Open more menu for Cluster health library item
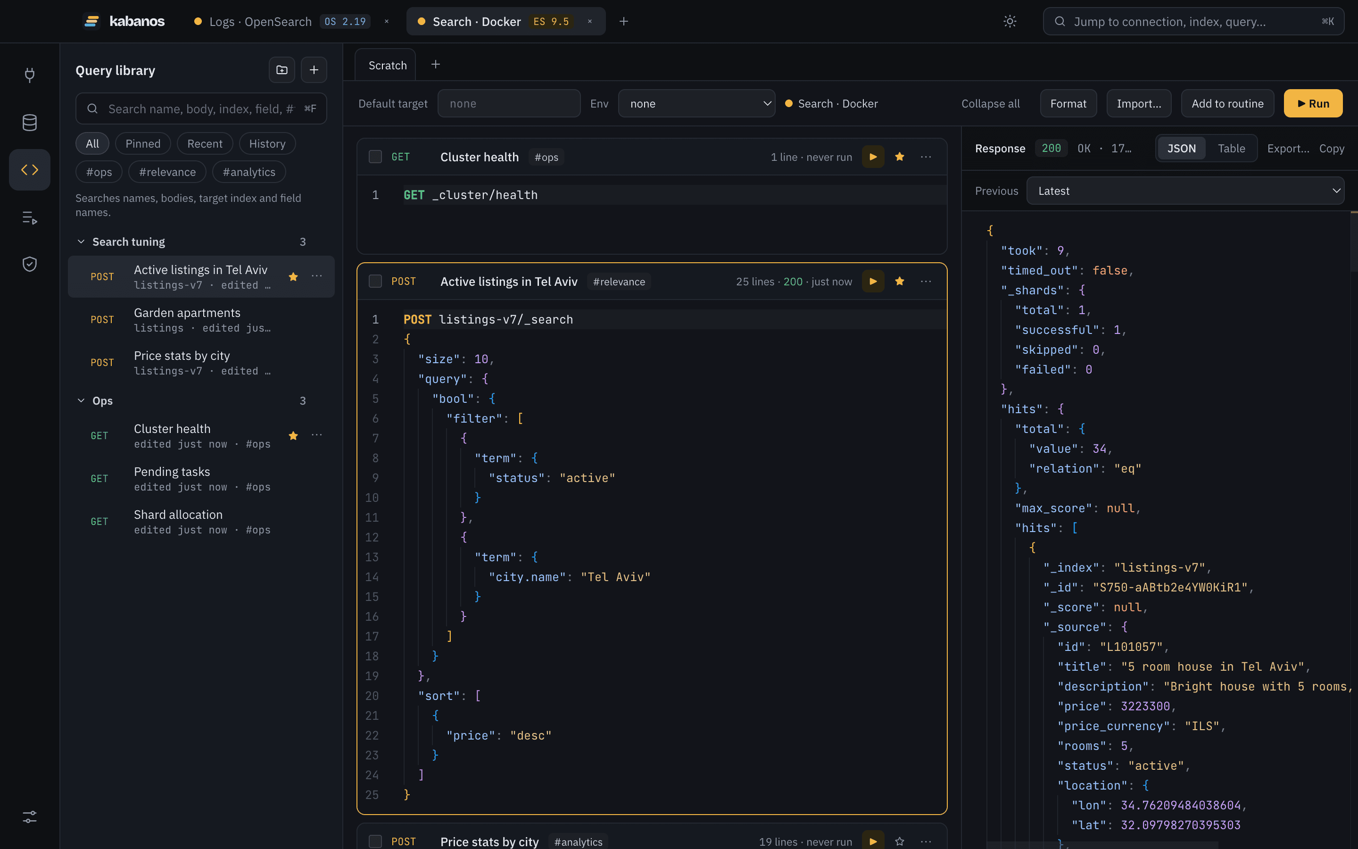 click(317, 435)
